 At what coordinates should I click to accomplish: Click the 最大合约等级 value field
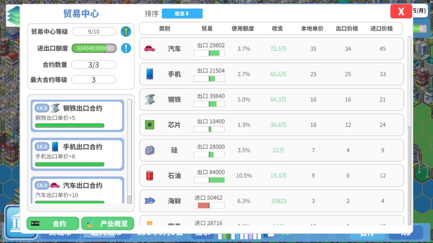tap(93, 79)
